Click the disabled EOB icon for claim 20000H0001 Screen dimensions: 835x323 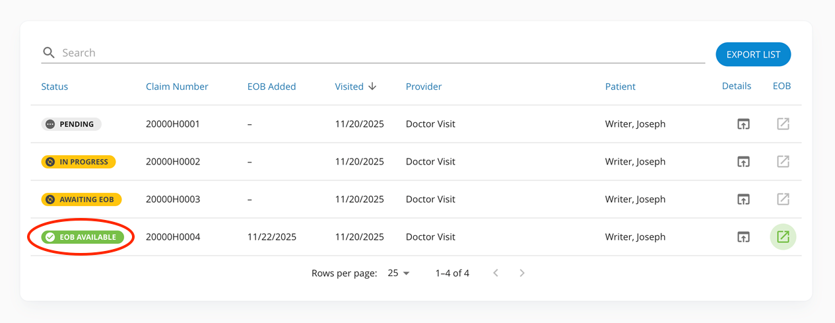[783, 124]
